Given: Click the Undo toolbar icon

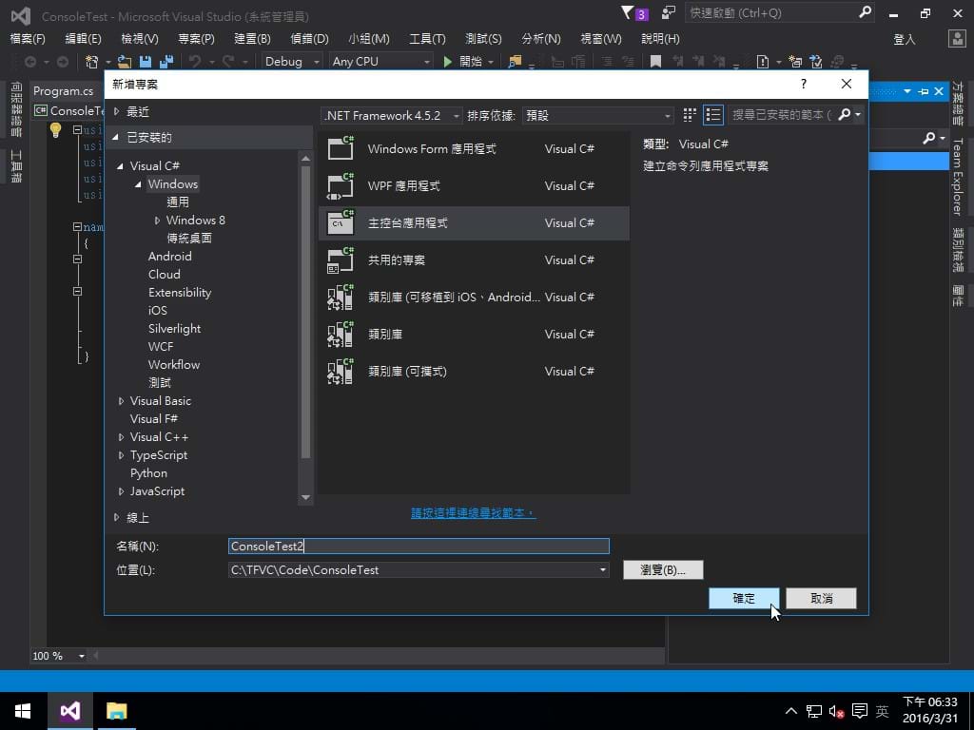Looking at the screenshot, I should 195,62.
